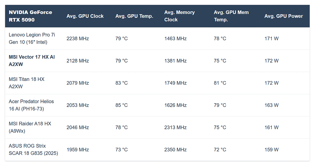This screenshot has height=166, width=315.
Task: Click the 159 W GPU power value
Action: tap(271, 150)
